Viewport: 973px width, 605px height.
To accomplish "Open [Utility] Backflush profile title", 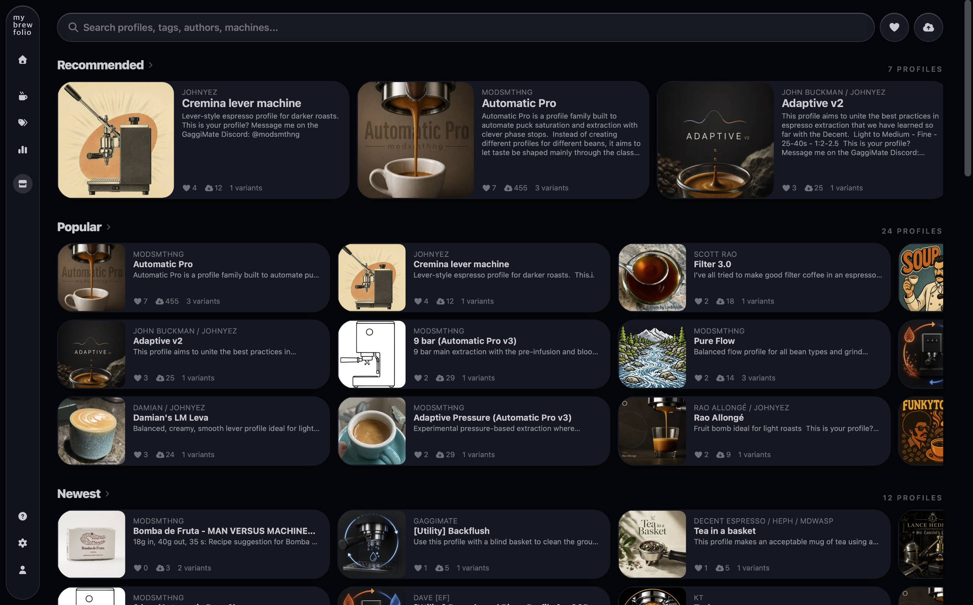I will (452, 531).
